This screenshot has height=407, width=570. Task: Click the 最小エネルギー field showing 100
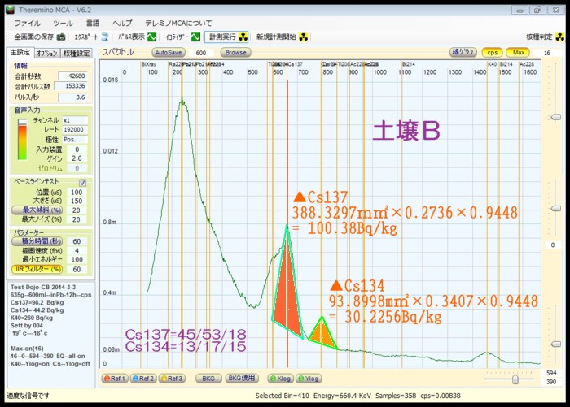[x=77, y=260]
